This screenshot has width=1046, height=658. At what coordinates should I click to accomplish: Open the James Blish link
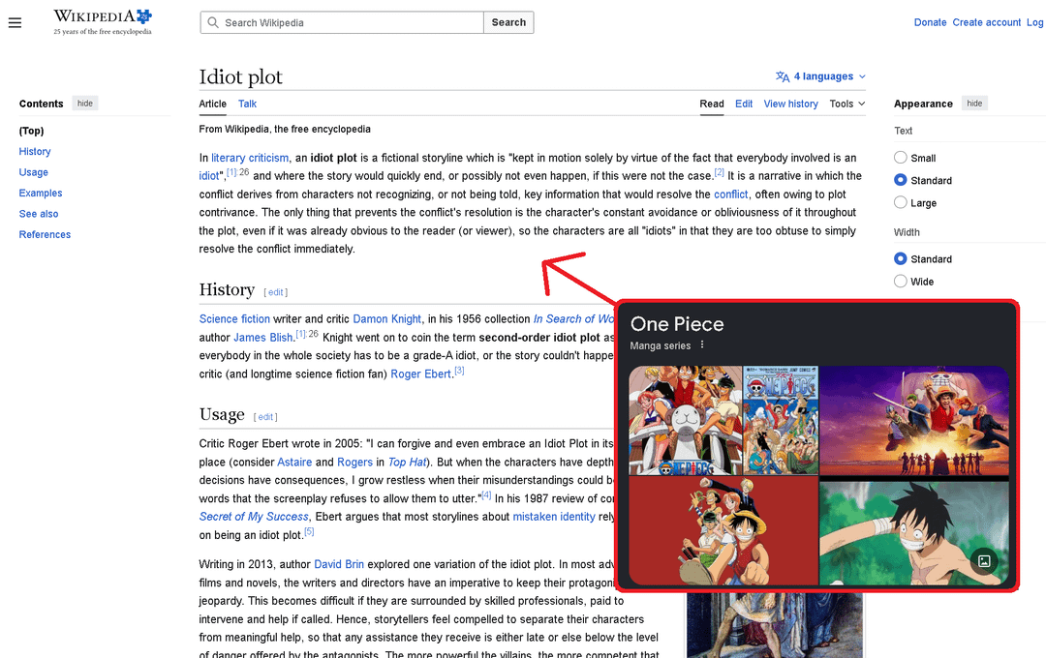[262, 338]
